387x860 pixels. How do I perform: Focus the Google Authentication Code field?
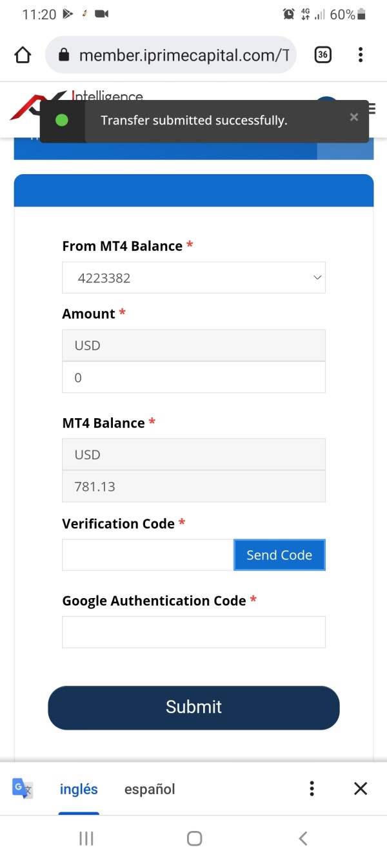pos(193,632)
